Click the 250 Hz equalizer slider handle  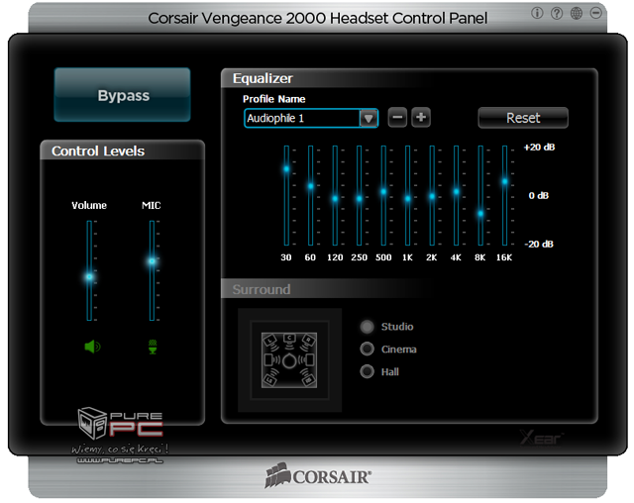(359, 199)
